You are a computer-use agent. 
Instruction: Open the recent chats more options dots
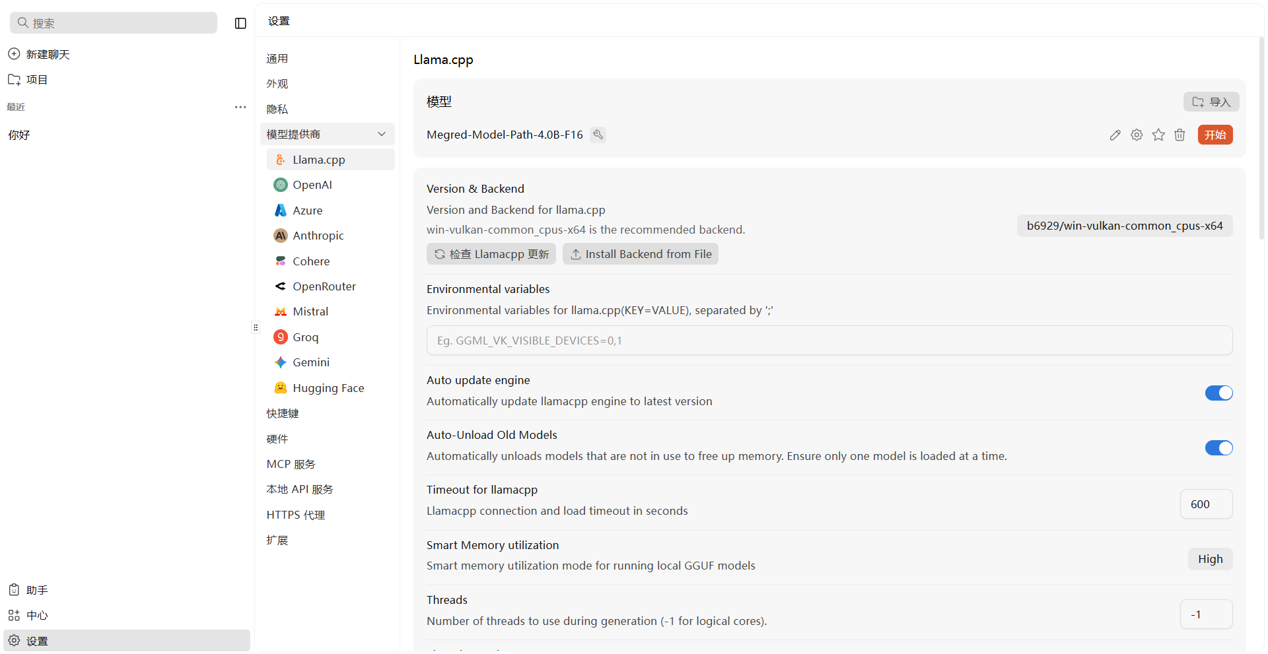point(240,107)
